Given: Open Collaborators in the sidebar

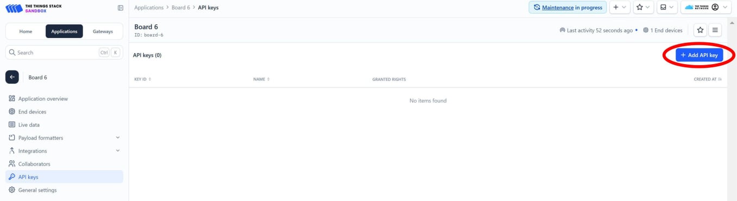Looking at the screenshot, I should coord(64,164).
